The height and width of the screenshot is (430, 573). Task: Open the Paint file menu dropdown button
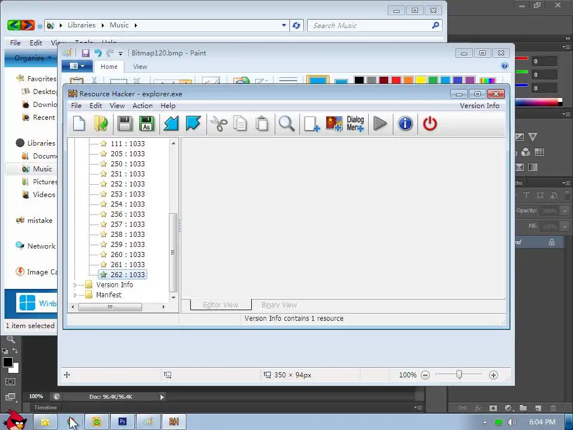coord(77,66)
